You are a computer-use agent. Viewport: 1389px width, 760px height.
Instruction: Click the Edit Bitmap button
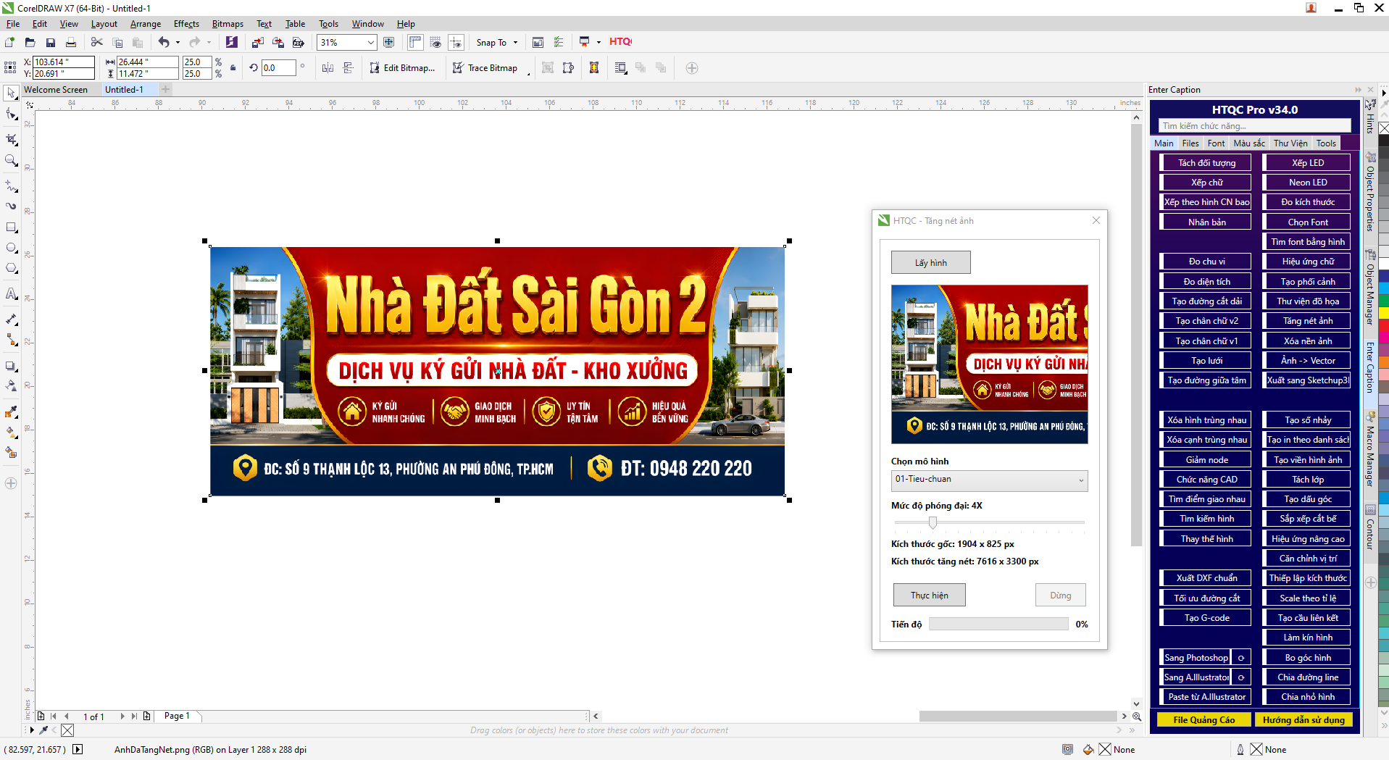tap(402, 68)
